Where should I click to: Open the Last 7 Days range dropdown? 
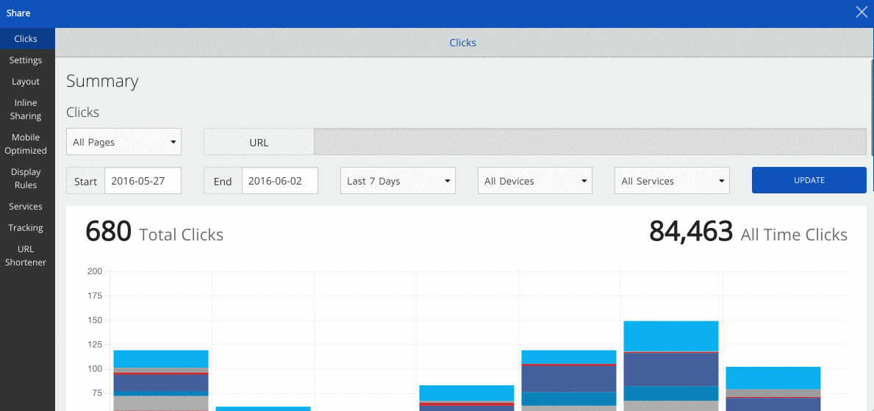[x=398, y=181]
